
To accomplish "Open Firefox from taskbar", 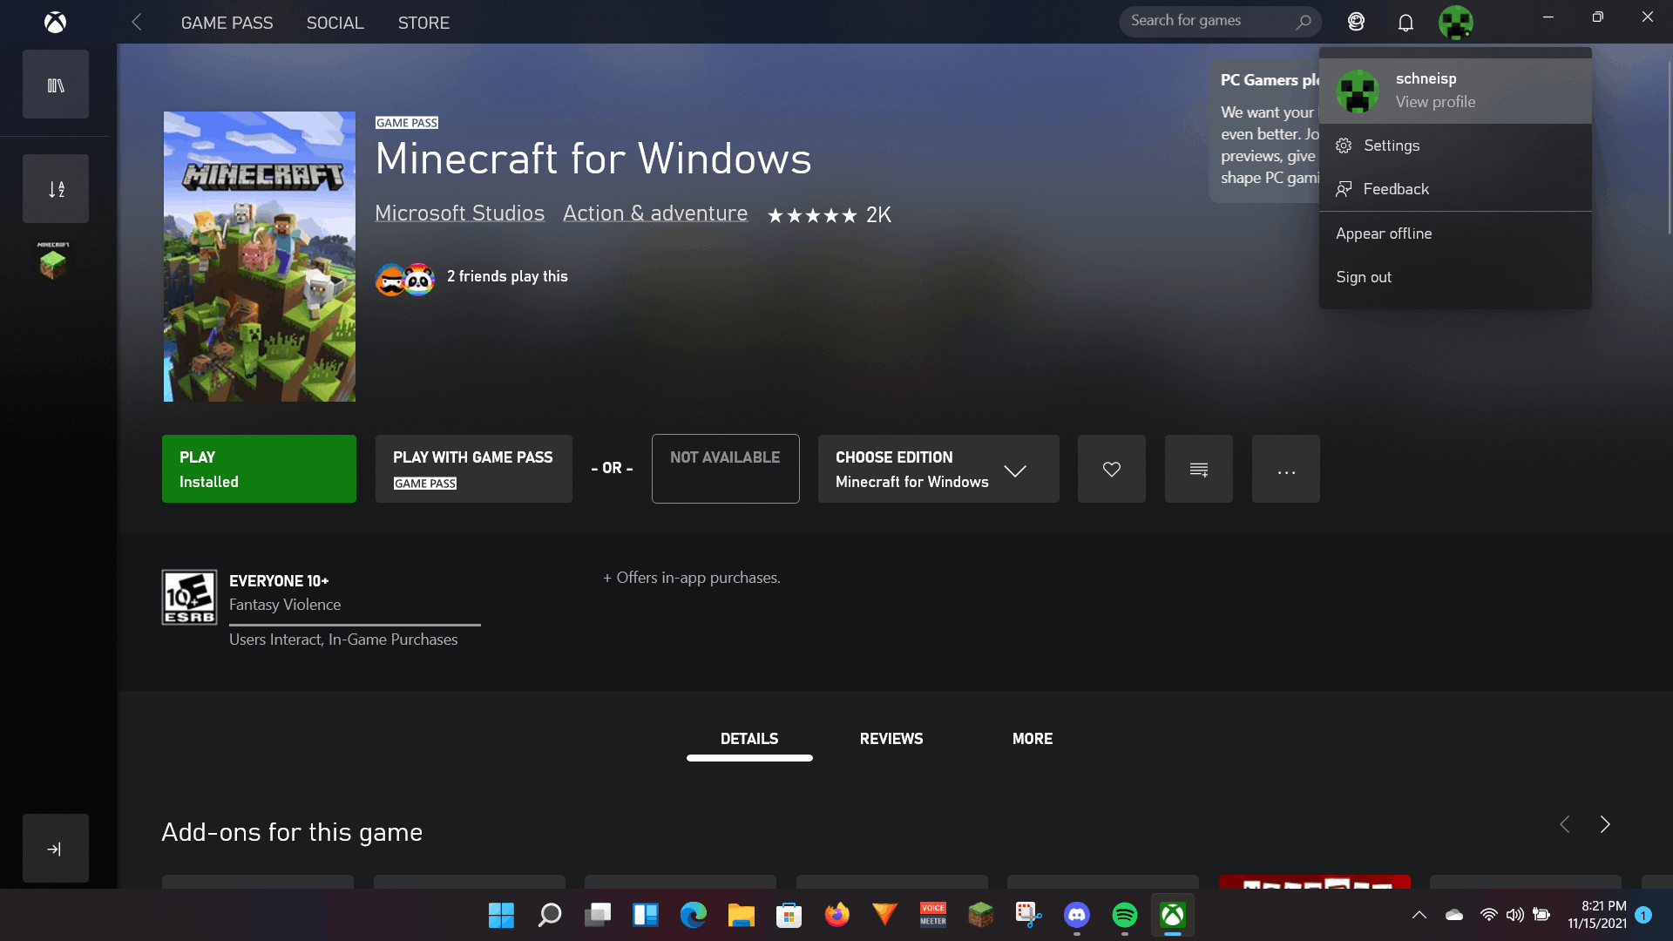I will tap(837, 915).
